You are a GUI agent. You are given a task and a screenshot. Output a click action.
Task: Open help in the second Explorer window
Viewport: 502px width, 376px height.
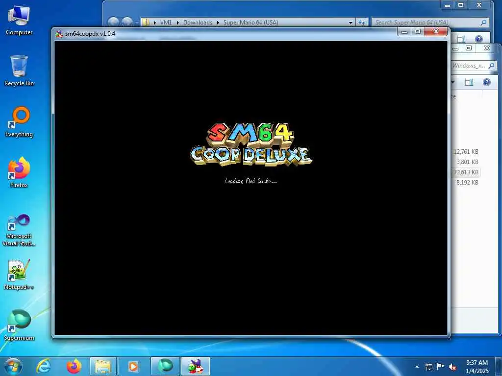[487, 82]
